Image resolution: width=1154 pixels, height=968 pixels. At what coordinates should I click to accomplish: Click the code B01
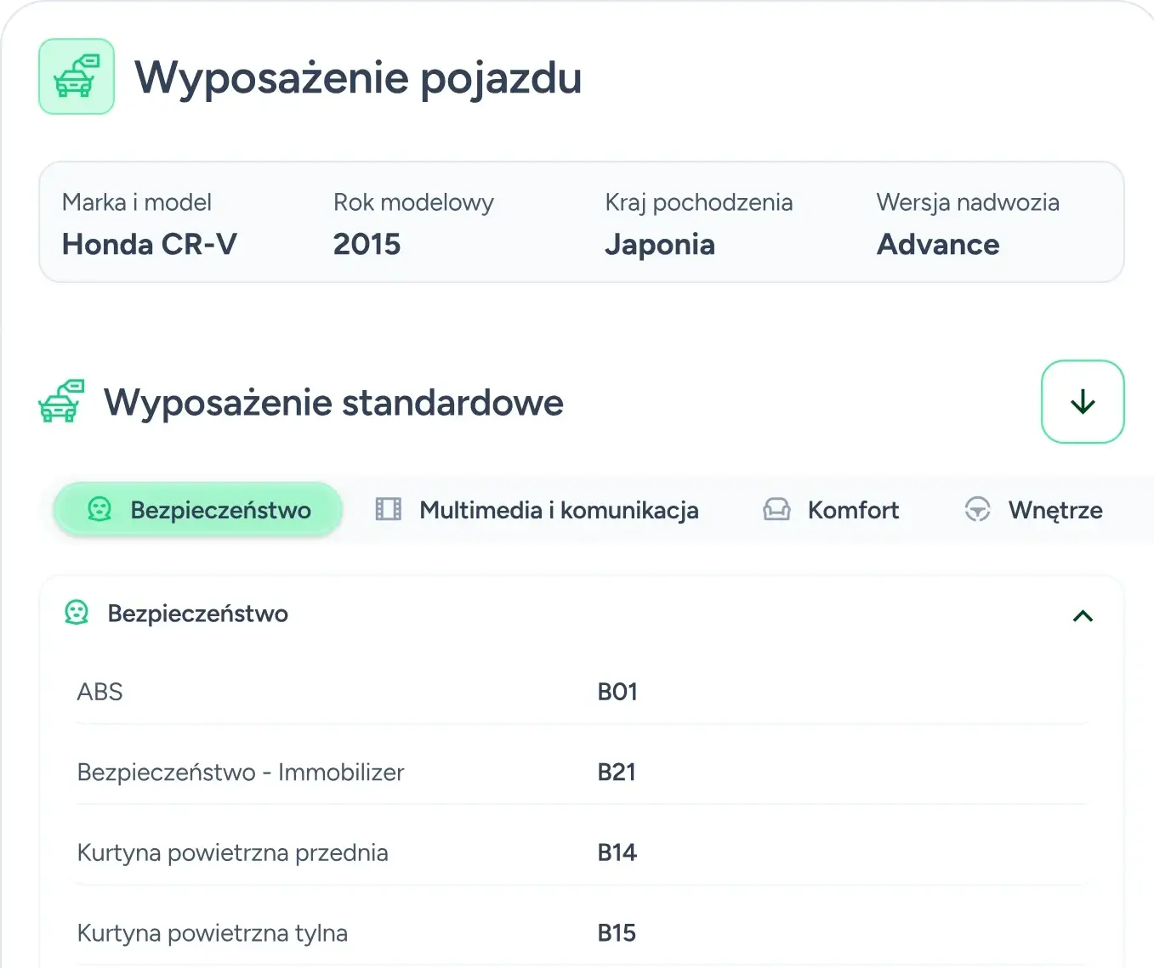coord(617,692)
